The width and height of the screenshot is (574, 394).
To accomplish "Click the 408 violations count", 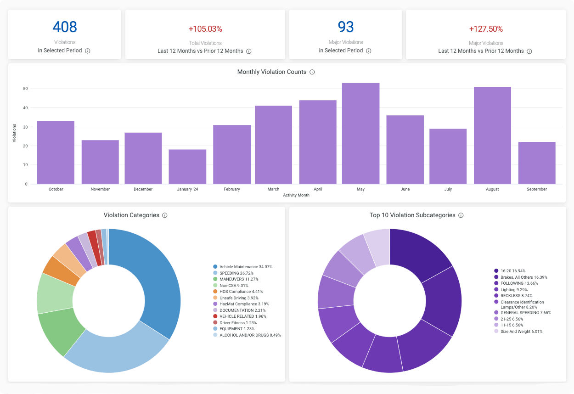I will pyautogui.click(x=65, y=27).
